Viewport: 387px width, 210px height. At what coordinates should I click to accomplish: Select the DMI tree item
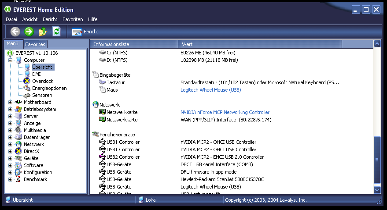pyautogui.click(x=36, y=74)
